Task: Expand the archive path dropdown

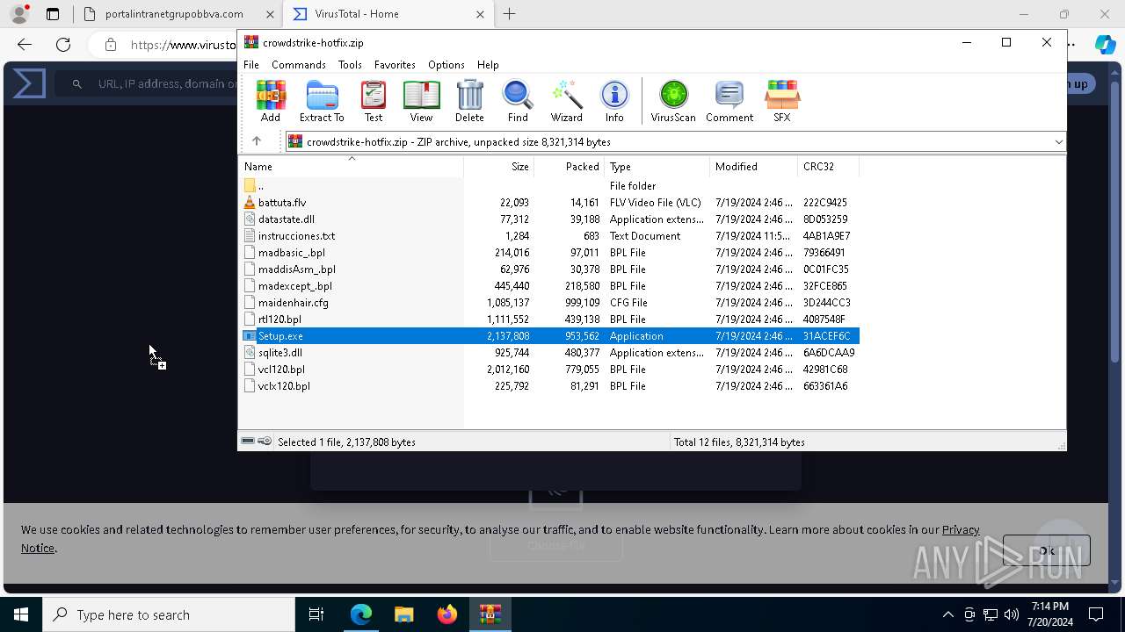Action: 1058,141
